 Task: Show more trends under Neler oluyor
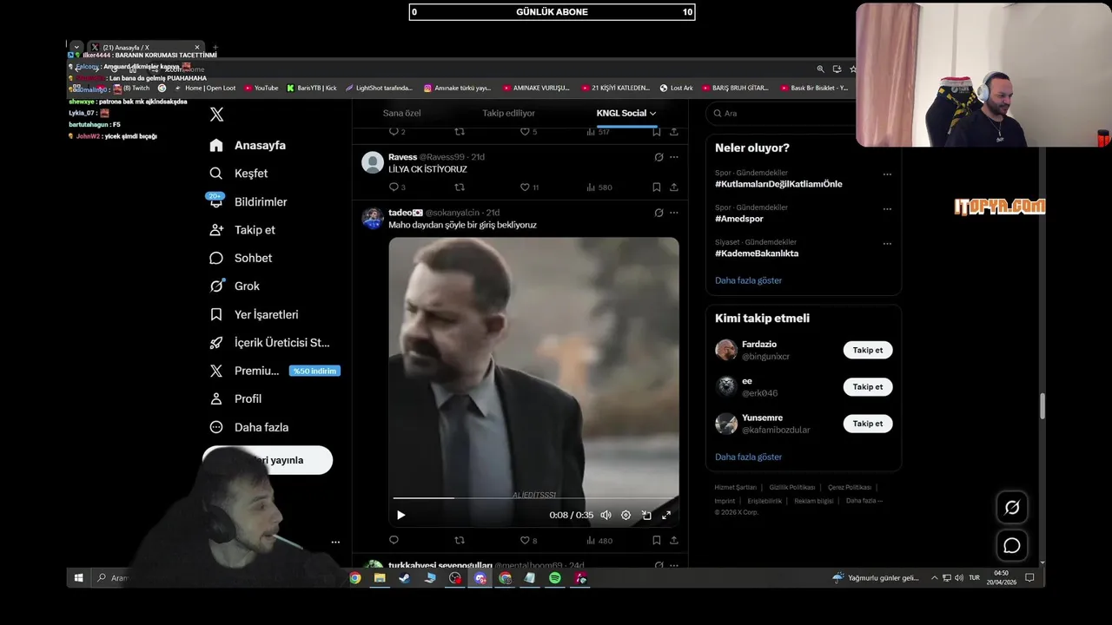pos(748,280)
